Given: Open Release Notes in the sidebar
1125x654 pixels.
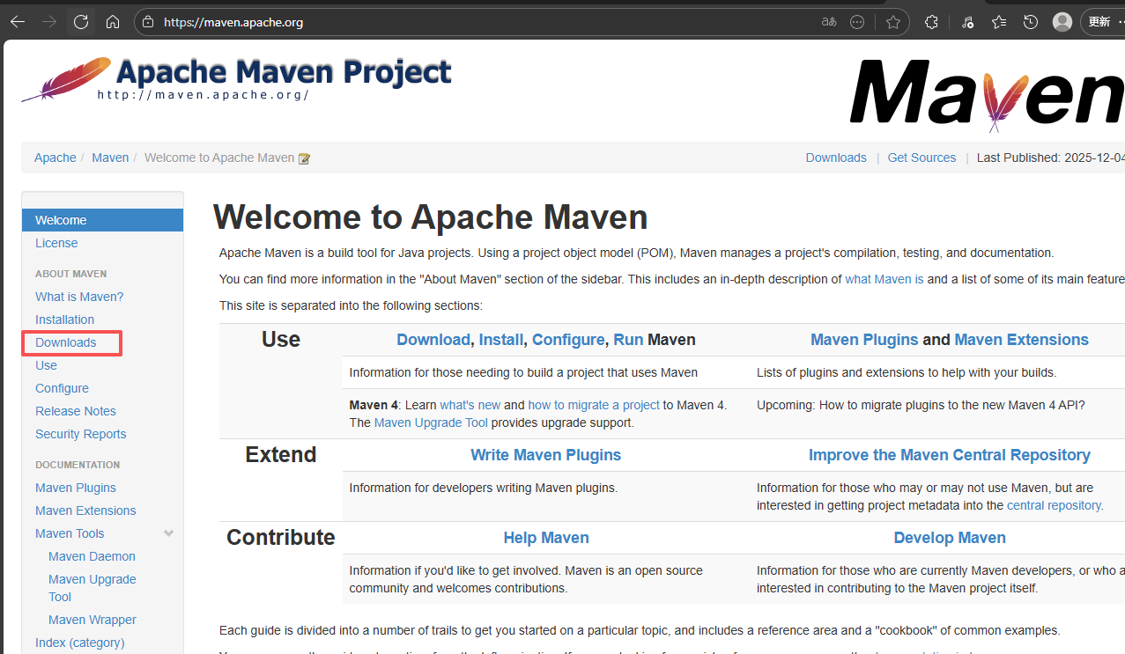Looking at the screenshot, I should pos(76,411).
